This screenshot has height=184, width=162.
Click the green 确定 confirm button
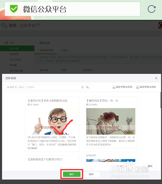[72, 174]
